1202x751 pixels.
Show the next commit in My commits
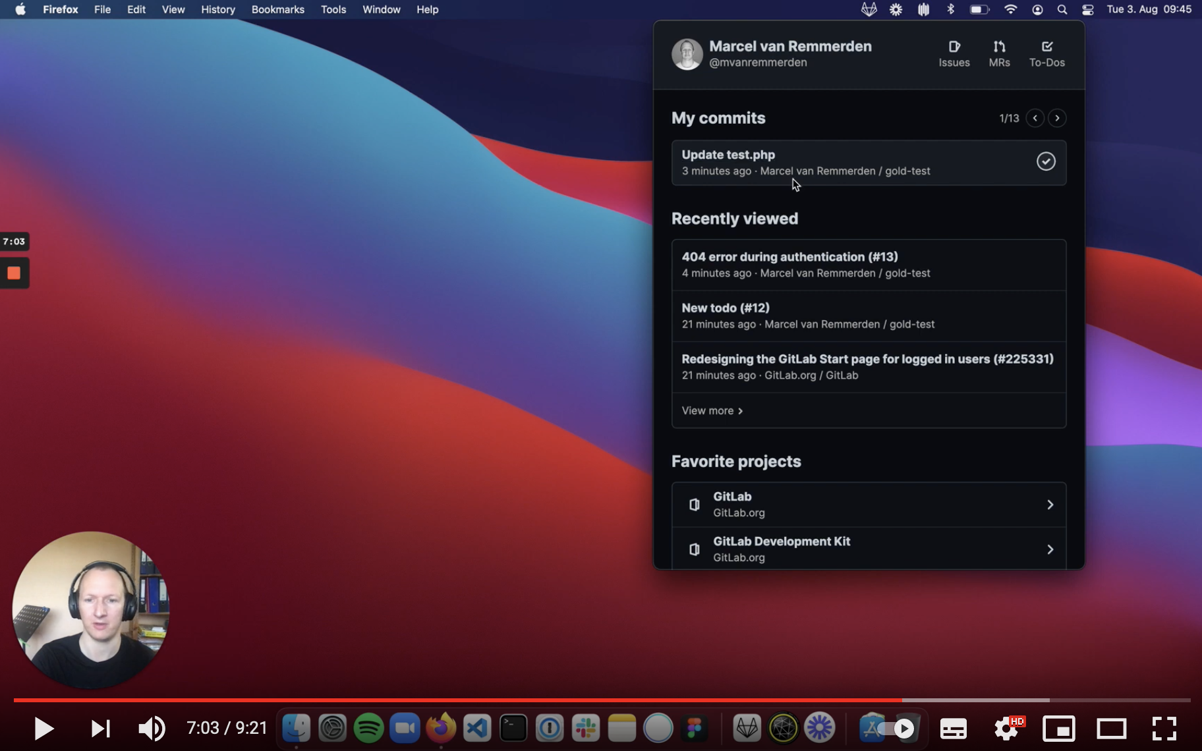tap(1057, 118)
